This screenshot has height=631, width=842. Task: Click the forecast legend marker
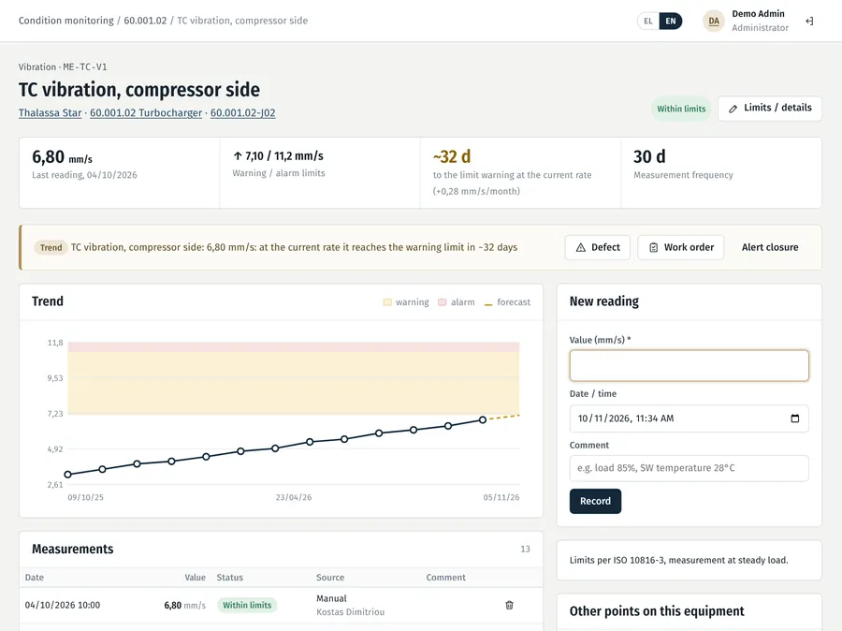[488, 305]
